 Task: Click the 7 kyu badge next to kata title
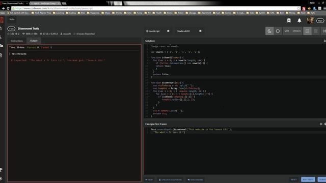(11, 29)
